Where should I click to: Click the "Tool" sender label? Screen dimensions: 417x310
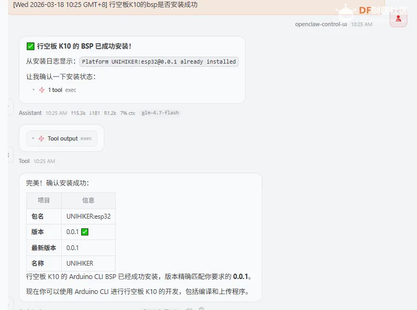coord(24,161)
